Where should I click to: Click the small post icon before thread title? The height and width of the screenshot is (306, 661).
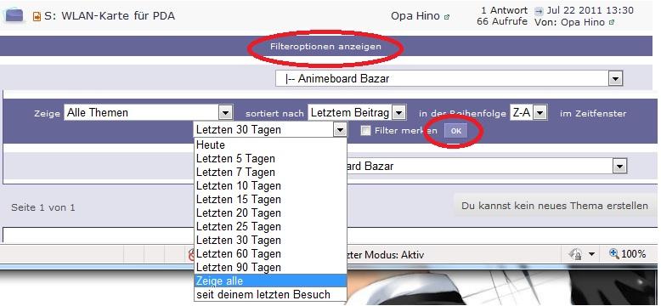[x=37, y=17]
